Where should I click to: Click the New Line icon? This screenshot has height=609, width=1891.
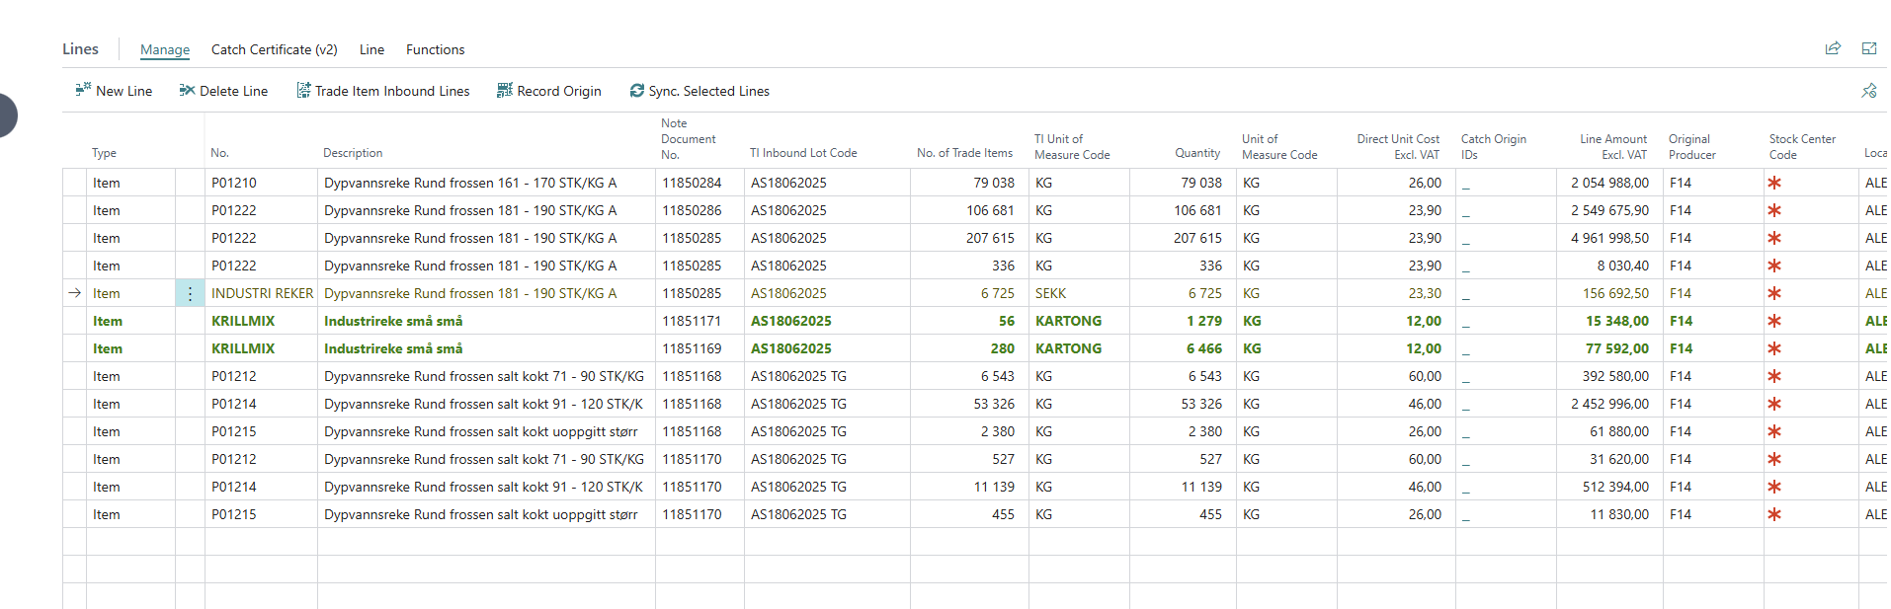click(x=83, y=91)
